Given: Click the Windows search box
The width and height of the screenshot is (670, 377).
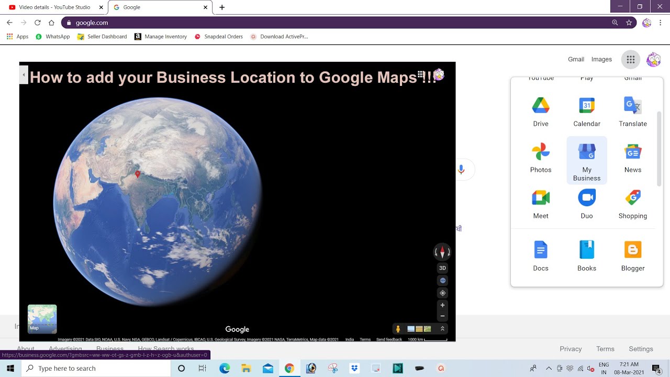Looking at the screenshot, I should click(96, 368).
